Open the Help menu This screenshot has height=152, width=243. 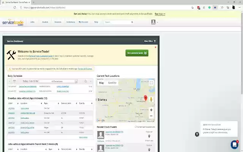pos(96,22)
